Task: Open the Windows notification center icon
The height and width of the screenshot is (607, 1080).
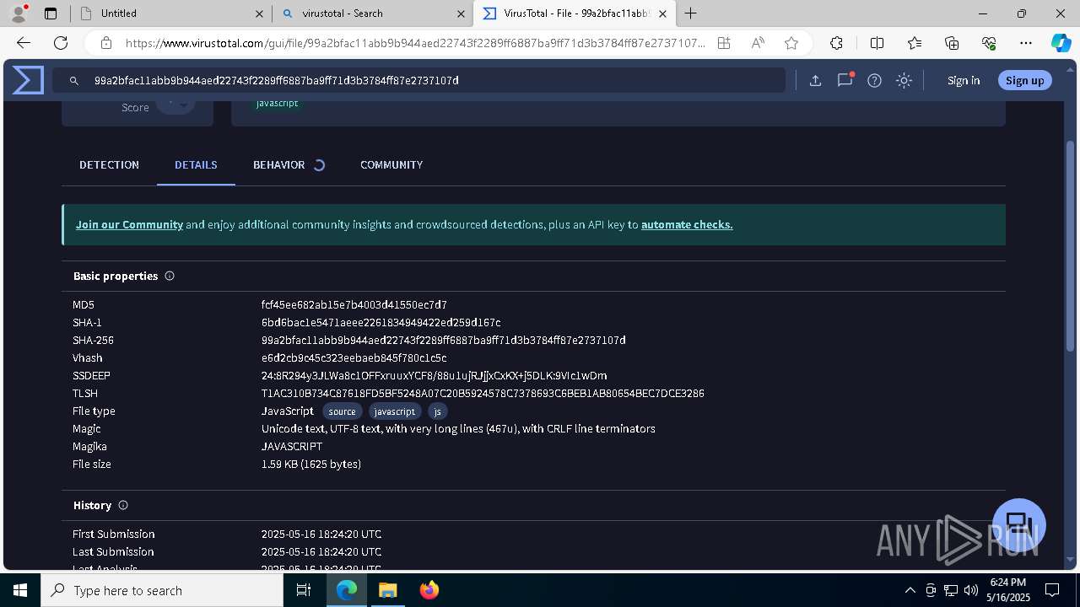Action: point(1052,590)
